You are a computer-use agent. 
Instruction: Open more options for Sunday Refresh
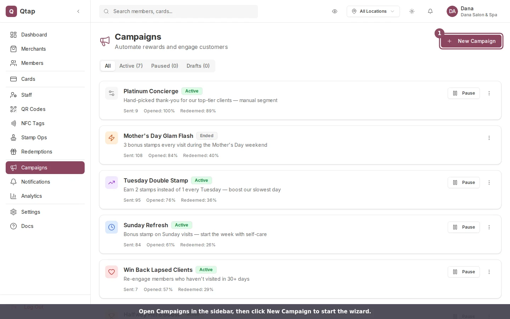click(x=489, y=227)
